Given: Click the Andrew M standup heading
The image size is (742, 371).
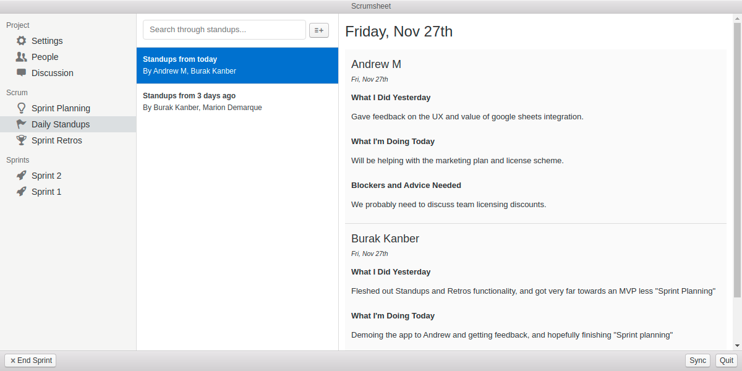Looking at the screenshot, I should pyautogui.click(x=376, y=64).
